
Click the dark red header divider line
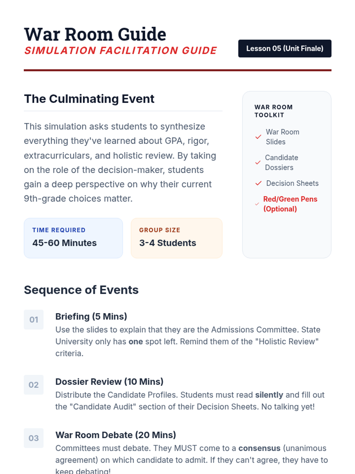click(177, 70)
